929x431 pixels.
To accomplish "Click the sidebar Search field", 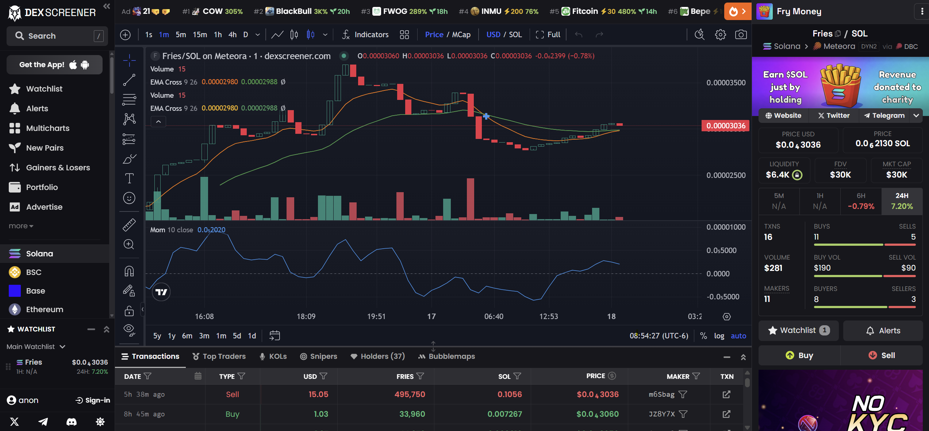I will point(57,36).
